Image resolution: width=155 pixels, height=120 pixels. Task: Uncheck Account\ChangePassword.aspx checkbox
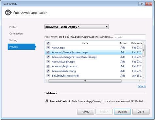pos(48,52)
